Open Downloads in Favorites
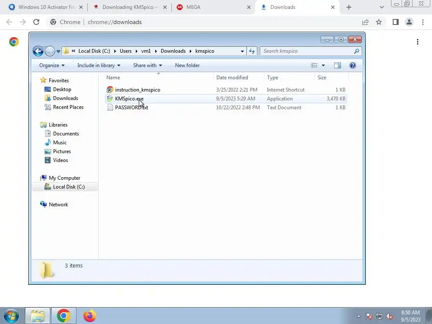432x324 pixels. (x=65, y=98)
